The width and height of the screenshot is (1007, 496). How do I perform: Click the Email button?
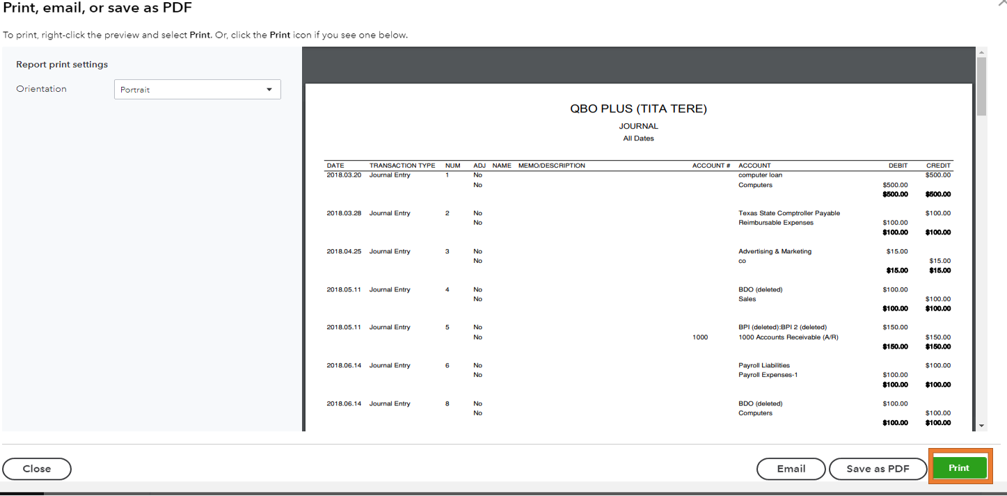tap(791, 469)
